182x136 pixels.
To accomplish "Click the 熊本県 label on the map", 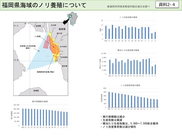I will point(65,66).
